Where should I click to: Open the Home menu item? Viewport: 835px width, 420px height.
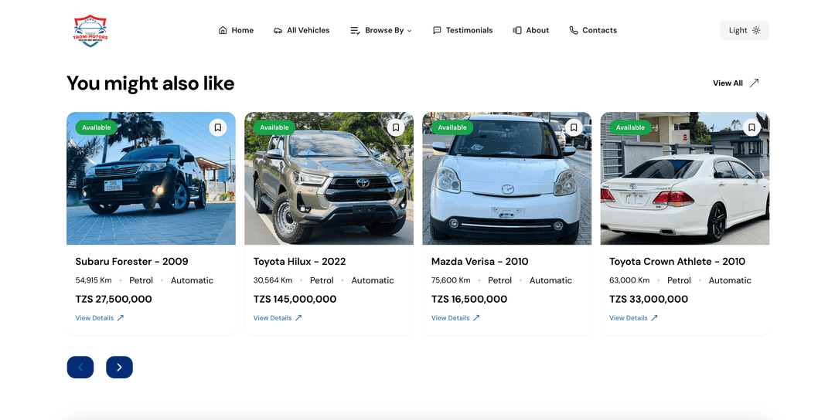(236, 30)
